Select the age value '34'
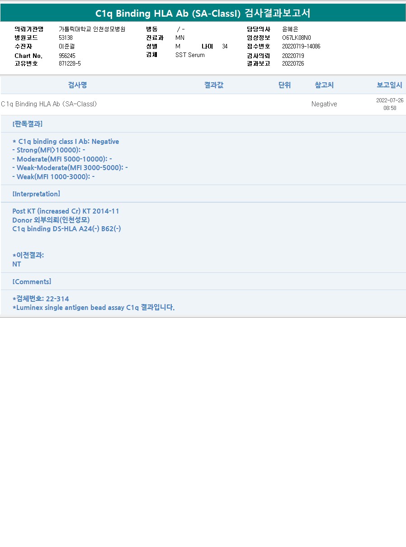Viewport: 406px width, 547px height. [225, 46]
